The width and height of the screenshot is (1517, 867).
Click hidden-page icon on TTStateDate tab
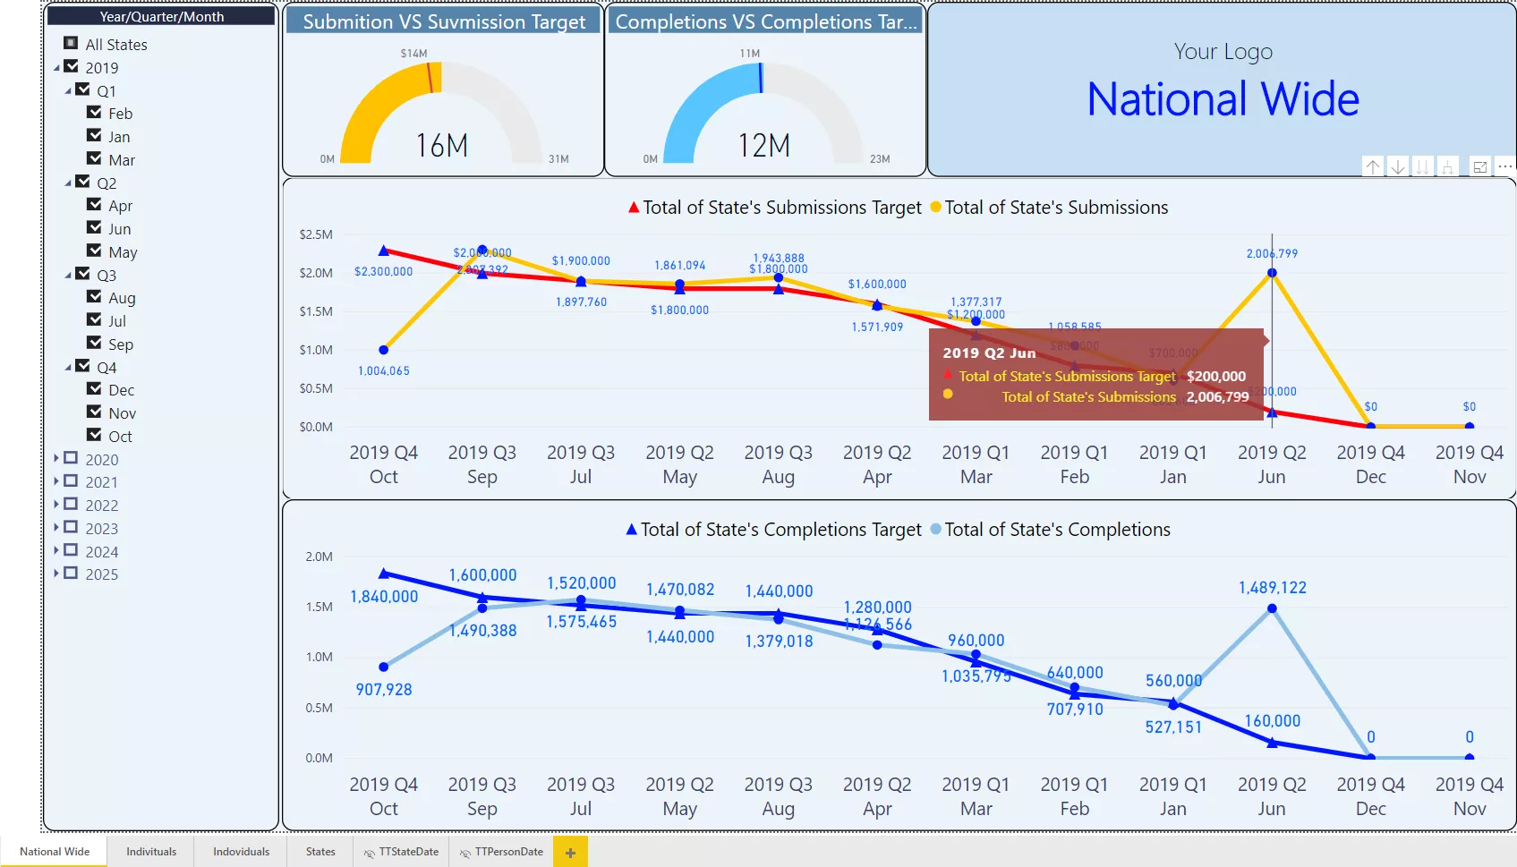[370, 853]
